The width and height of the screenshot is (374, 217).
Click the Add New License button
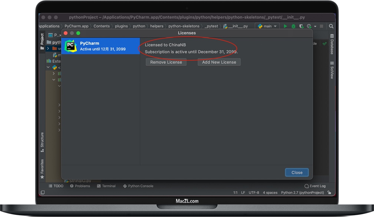click(x=219, y=62)
